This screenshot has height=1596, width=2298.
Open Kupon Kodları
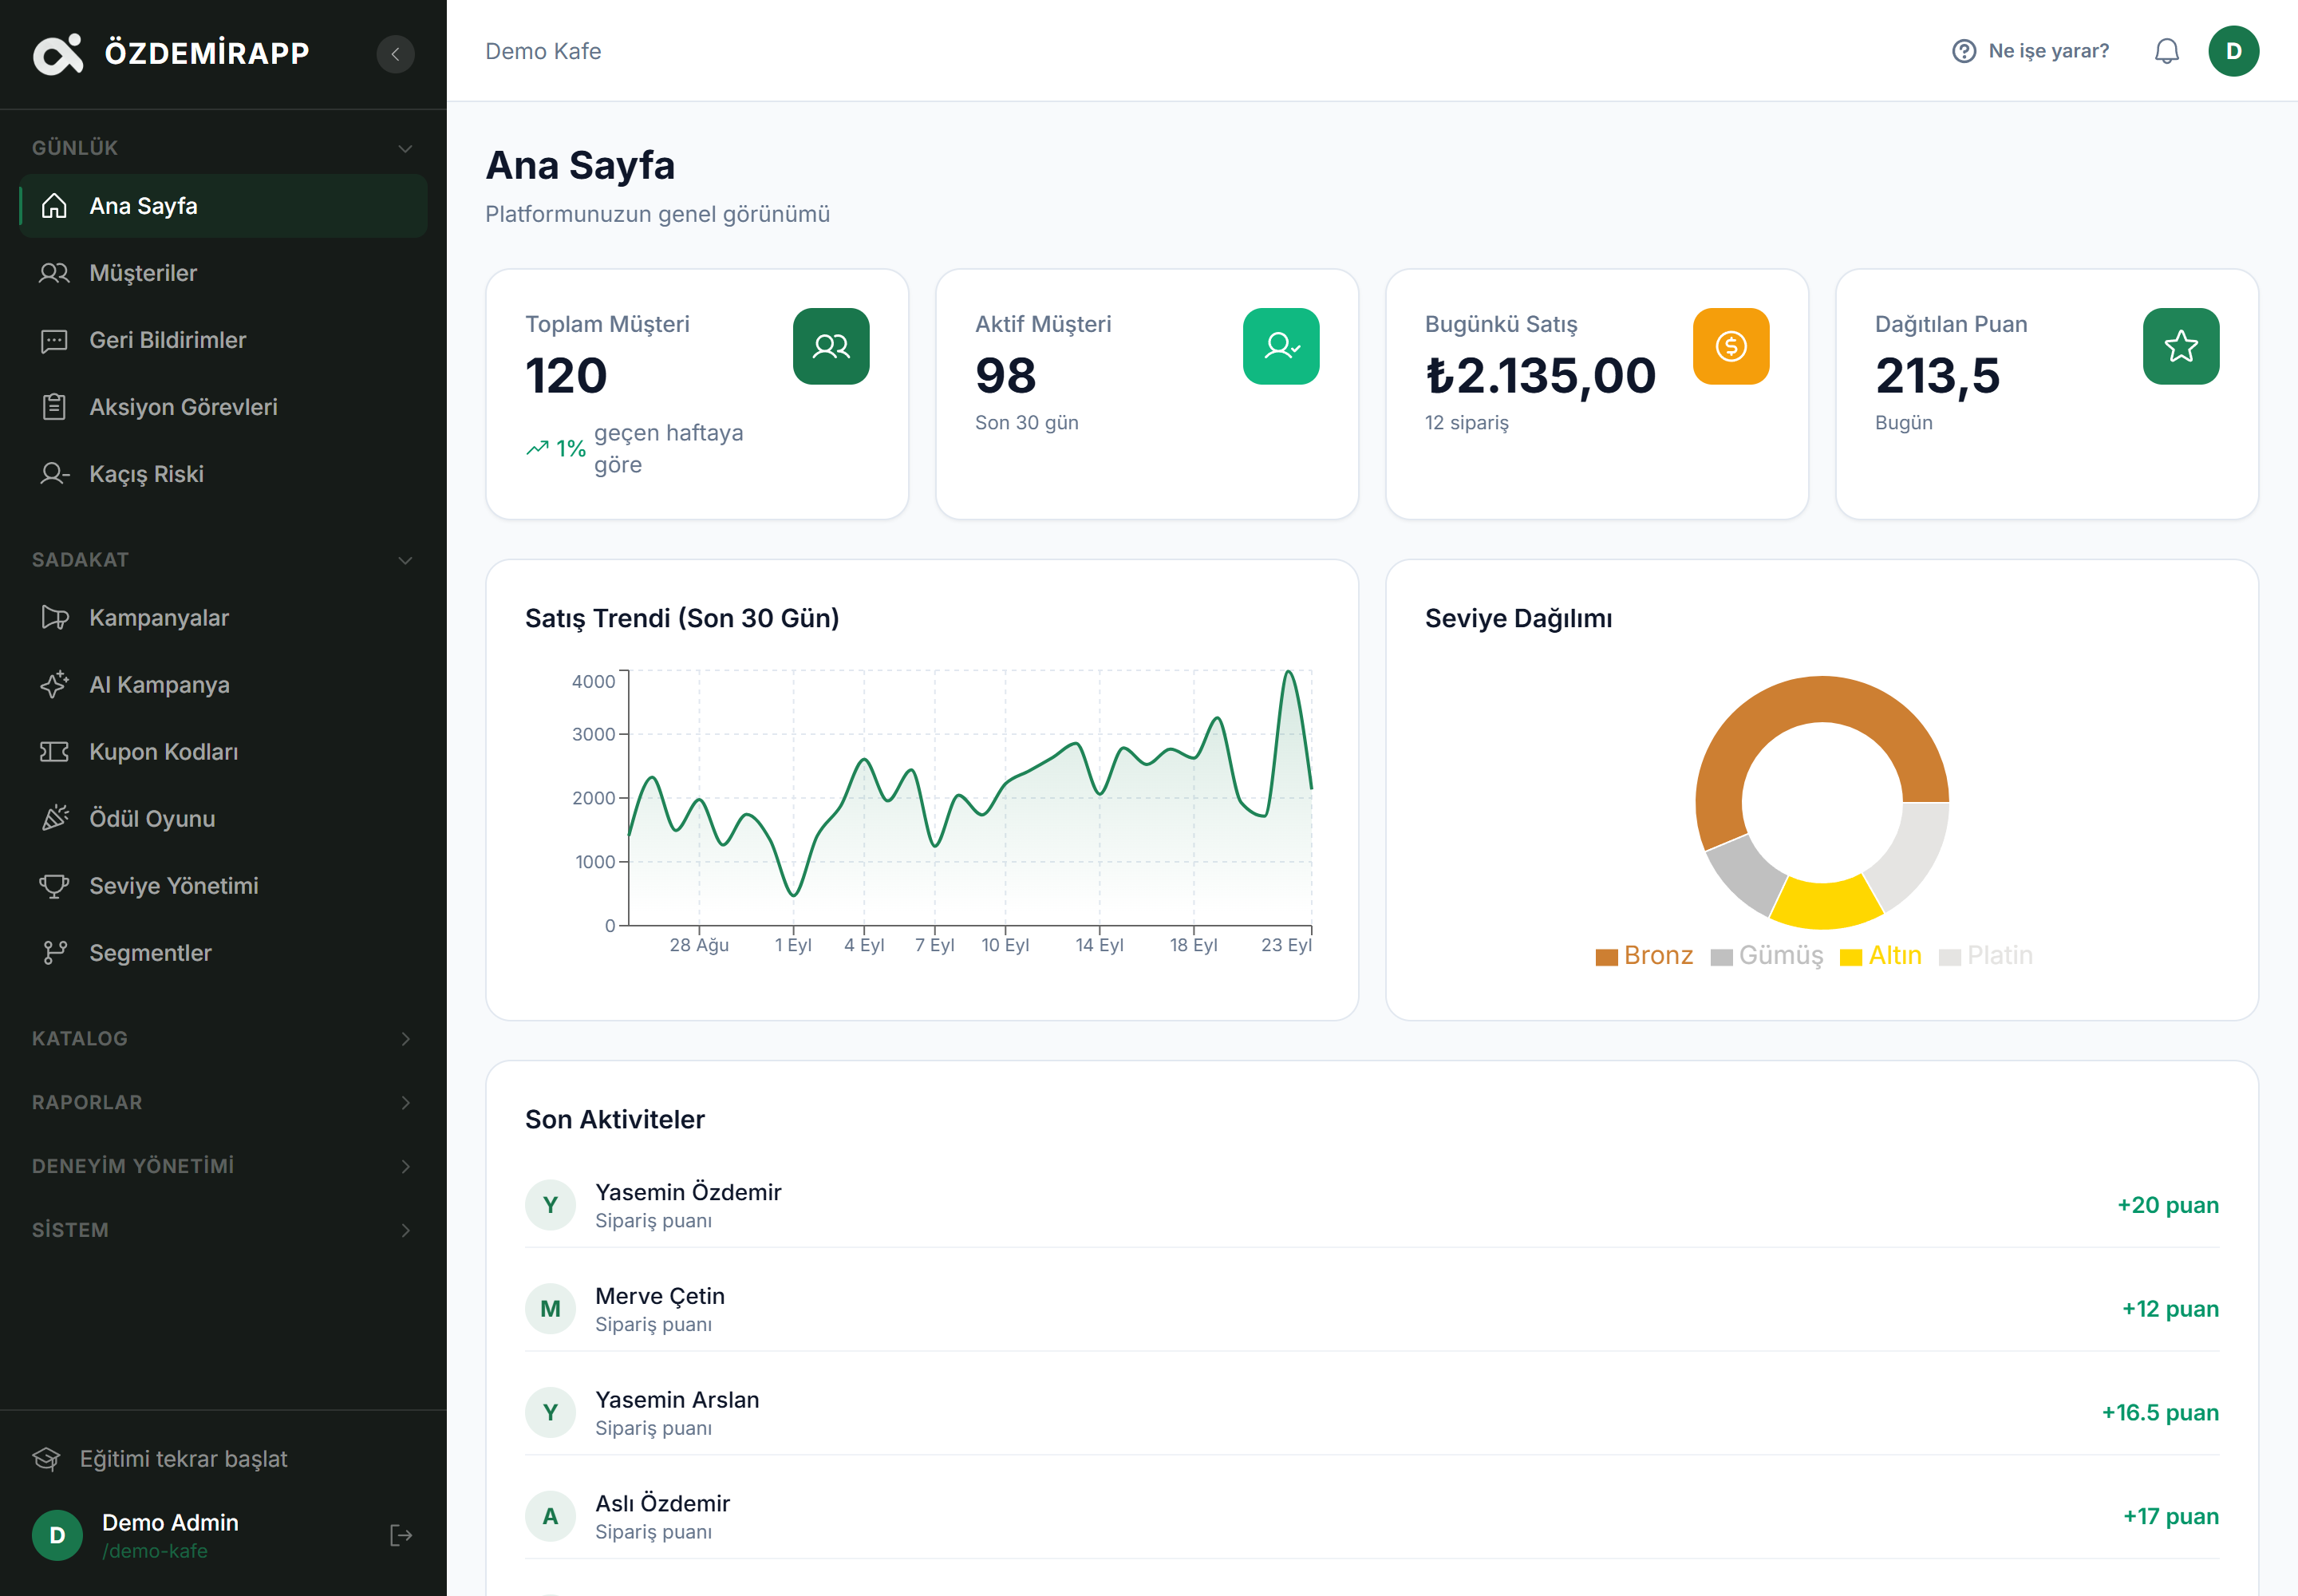click(x=223, y=752)
